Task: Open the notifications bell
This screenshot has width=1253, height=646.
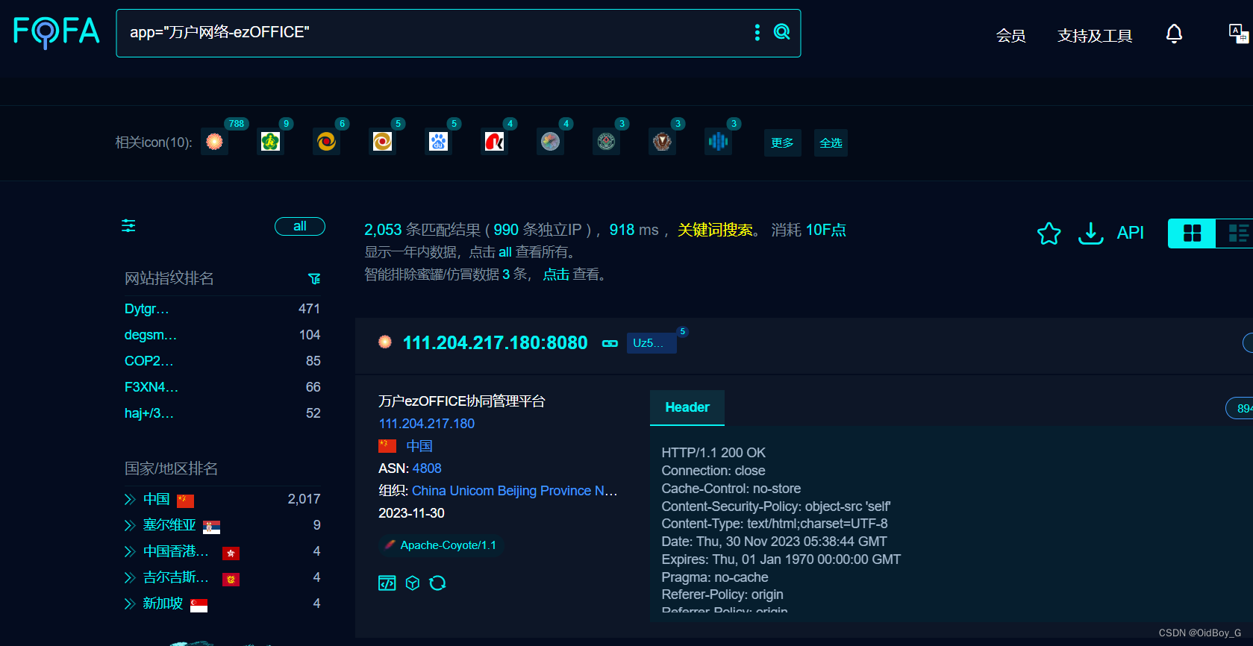Action: [1174, 34]
